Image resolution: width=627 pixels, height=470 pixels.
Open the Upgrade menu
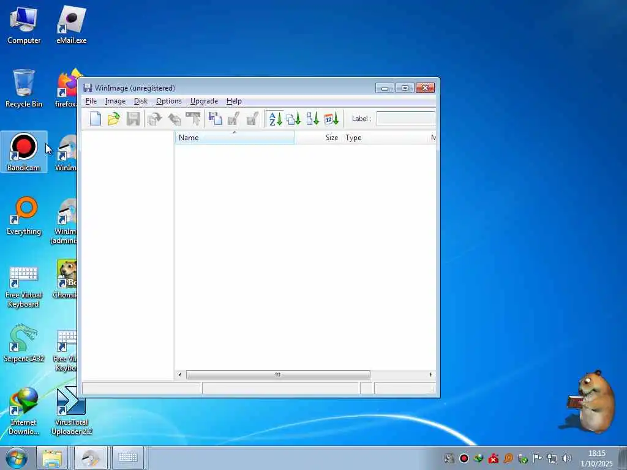click(204, 101)
